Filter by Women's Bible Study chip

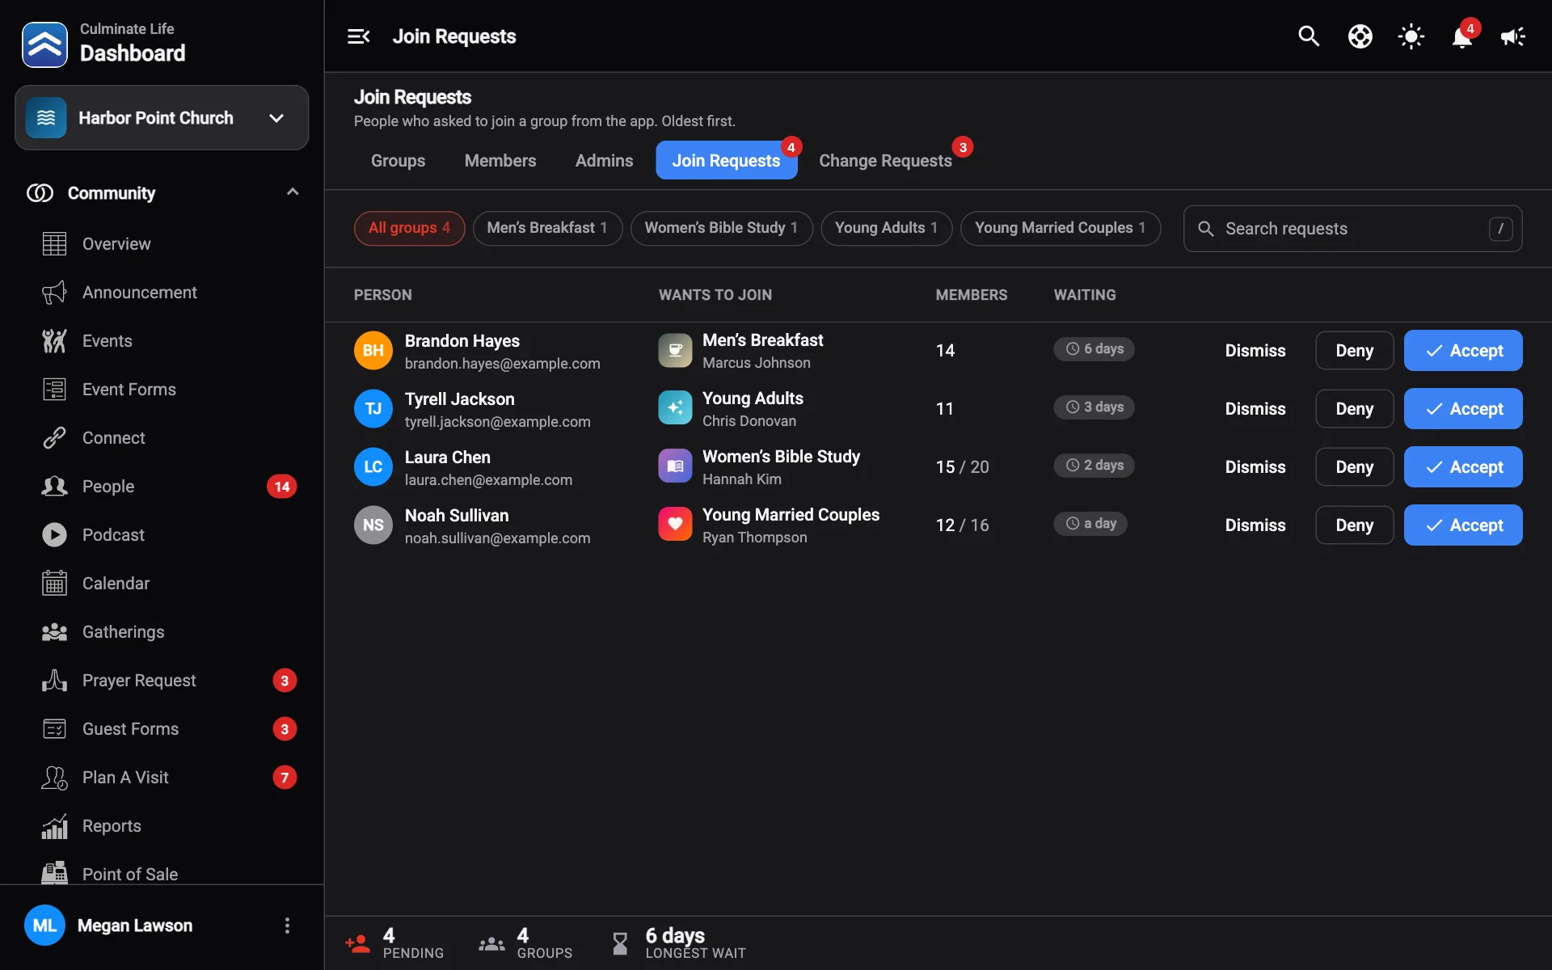[x=721, y=228]
